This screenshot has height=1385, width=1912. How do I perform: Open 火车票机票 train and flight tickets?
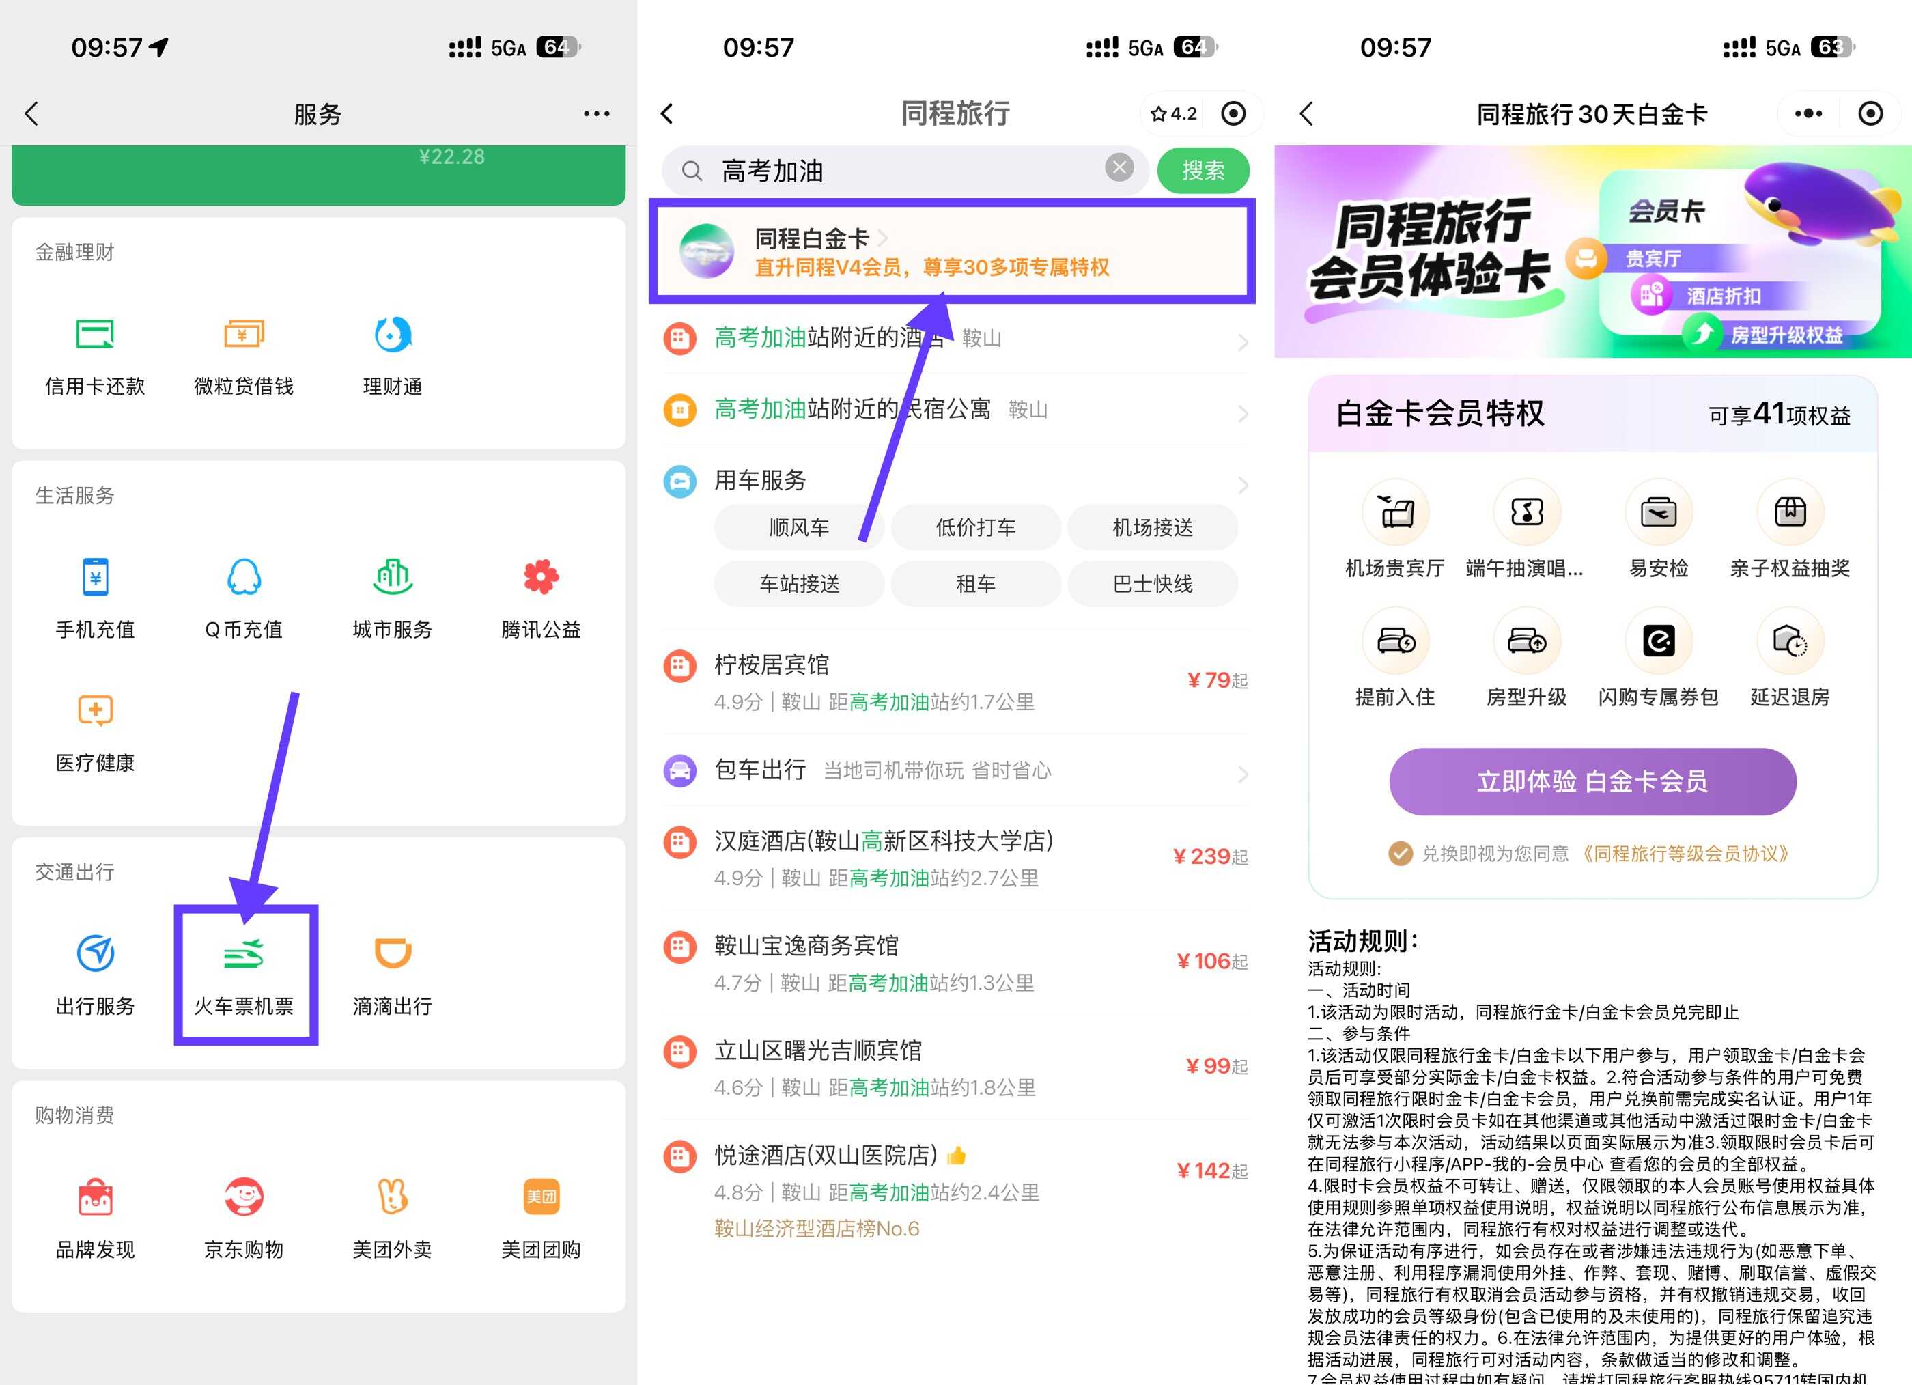tap(245, 975)
